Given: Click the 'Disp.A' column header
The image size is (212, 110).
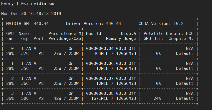Looking at the screenshot, I should tap(128, 34).
